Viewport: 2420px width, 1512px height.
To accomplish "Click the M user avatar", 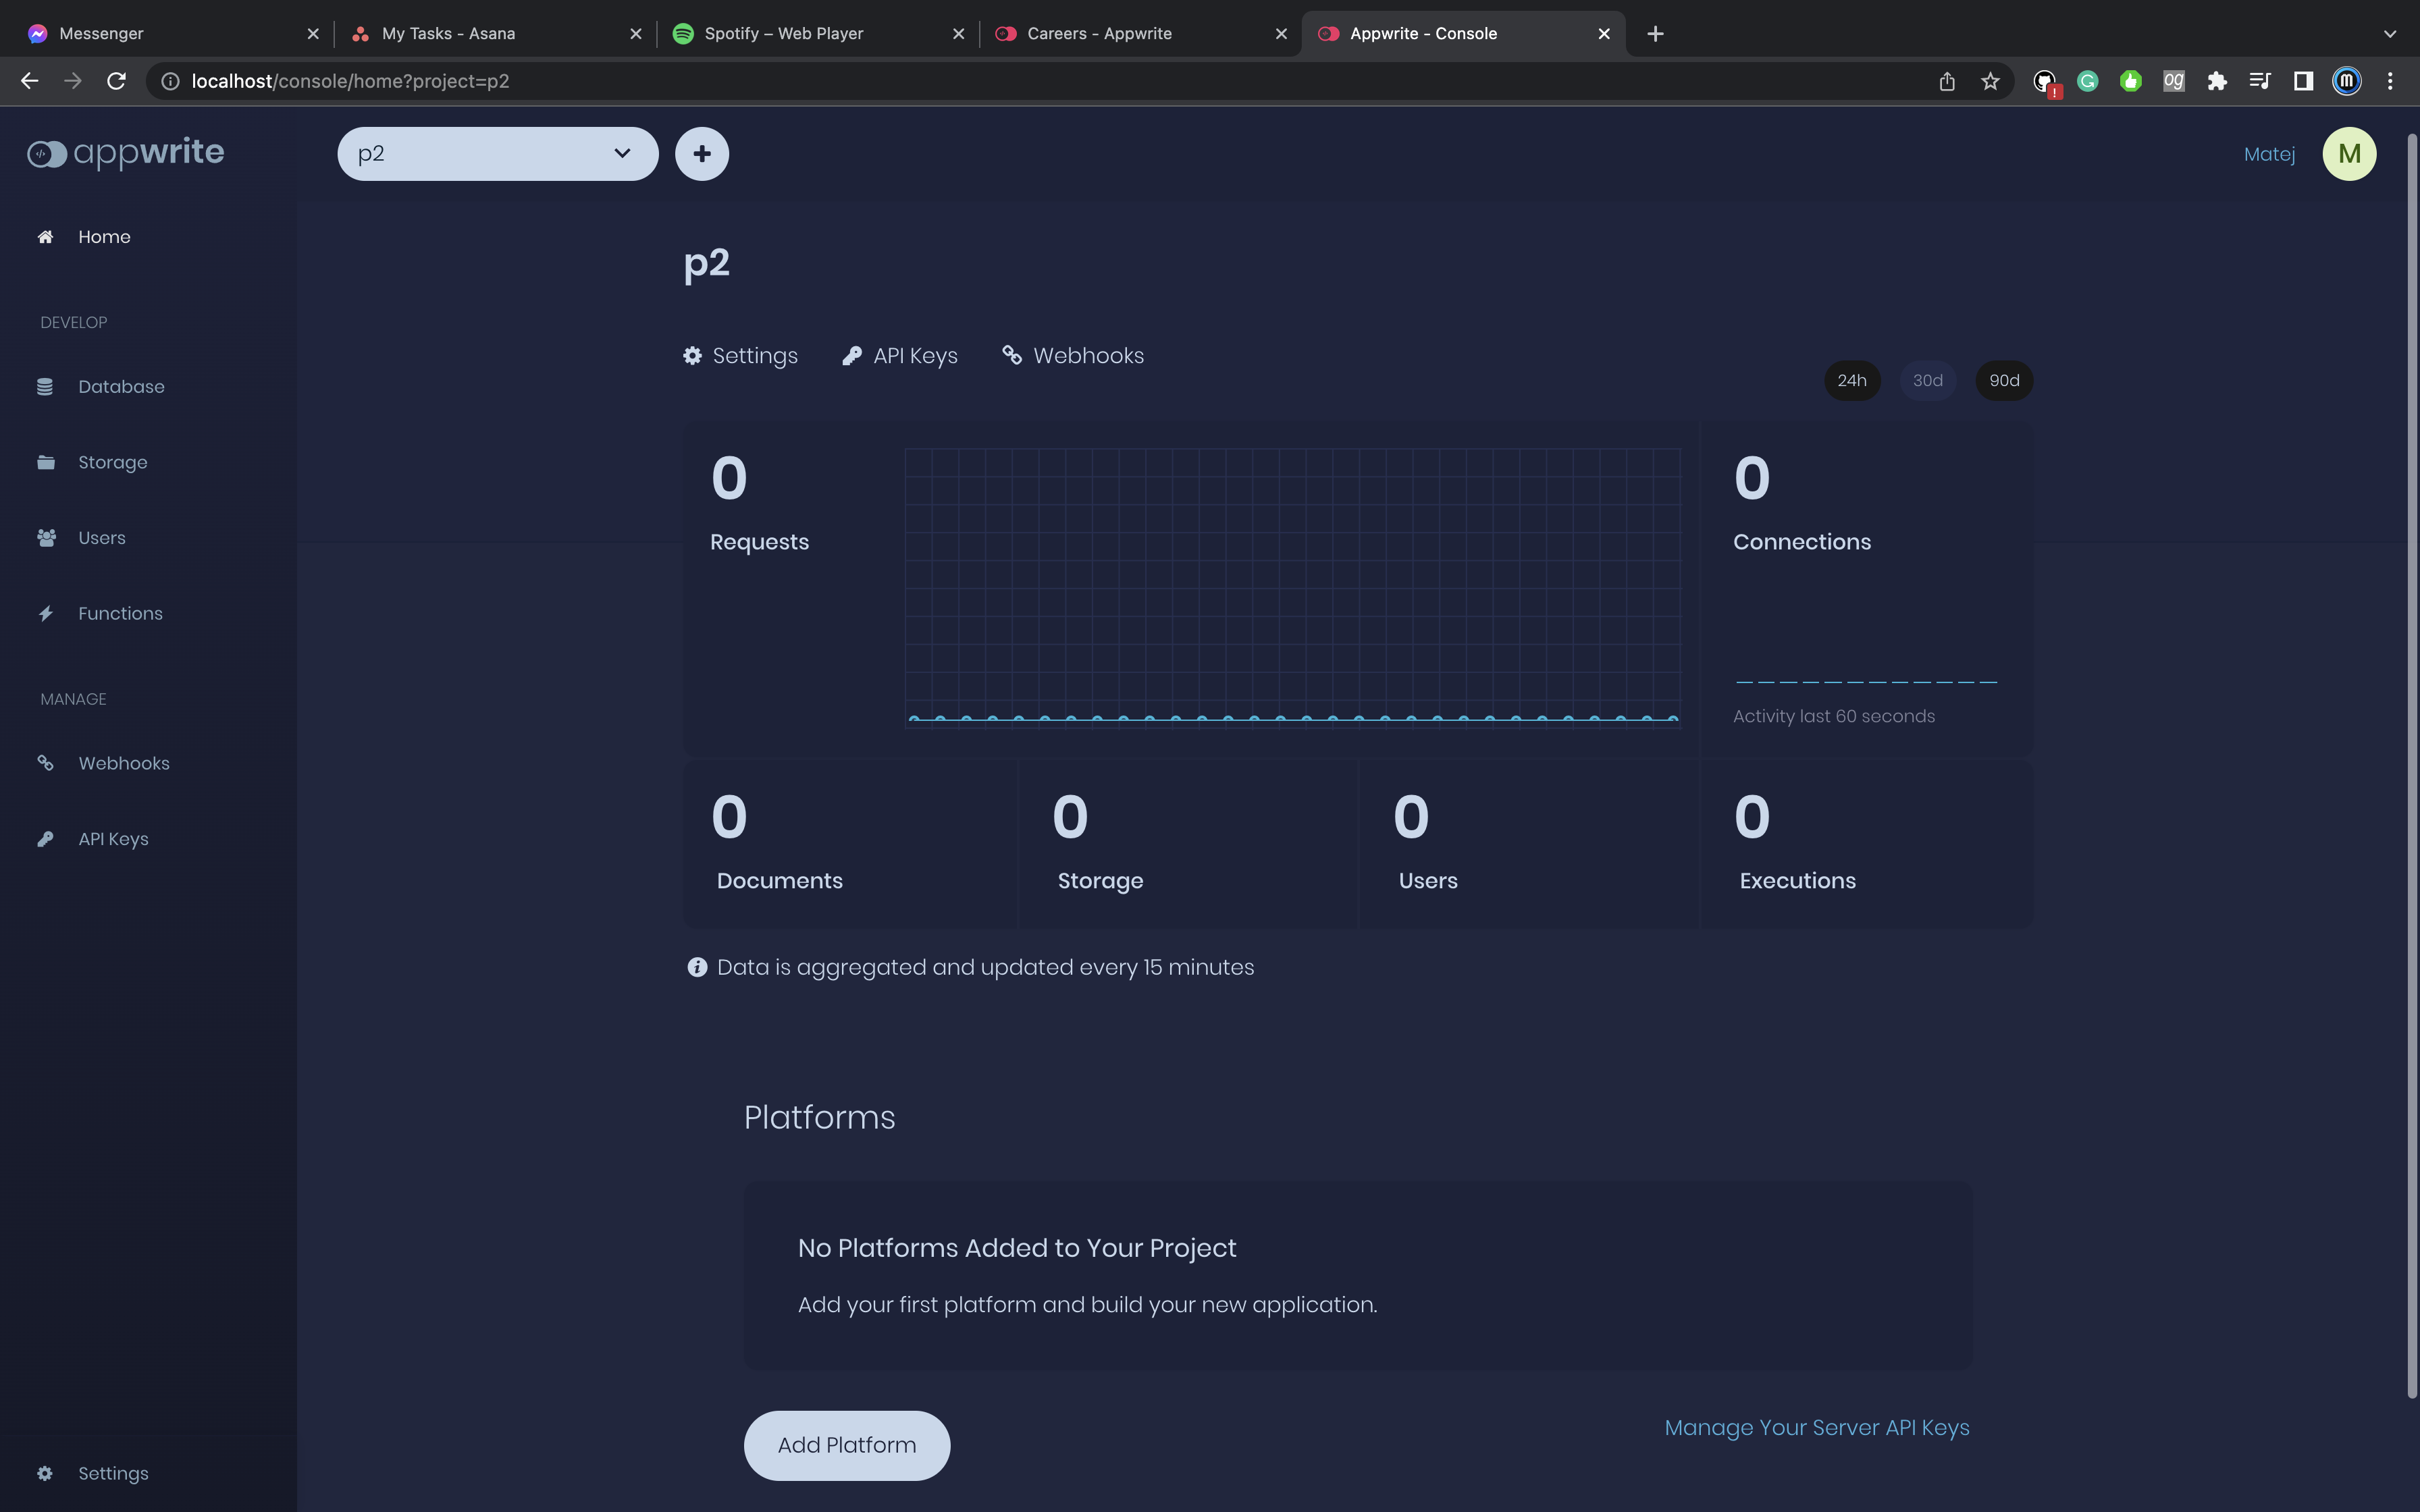I will 2349,154.
